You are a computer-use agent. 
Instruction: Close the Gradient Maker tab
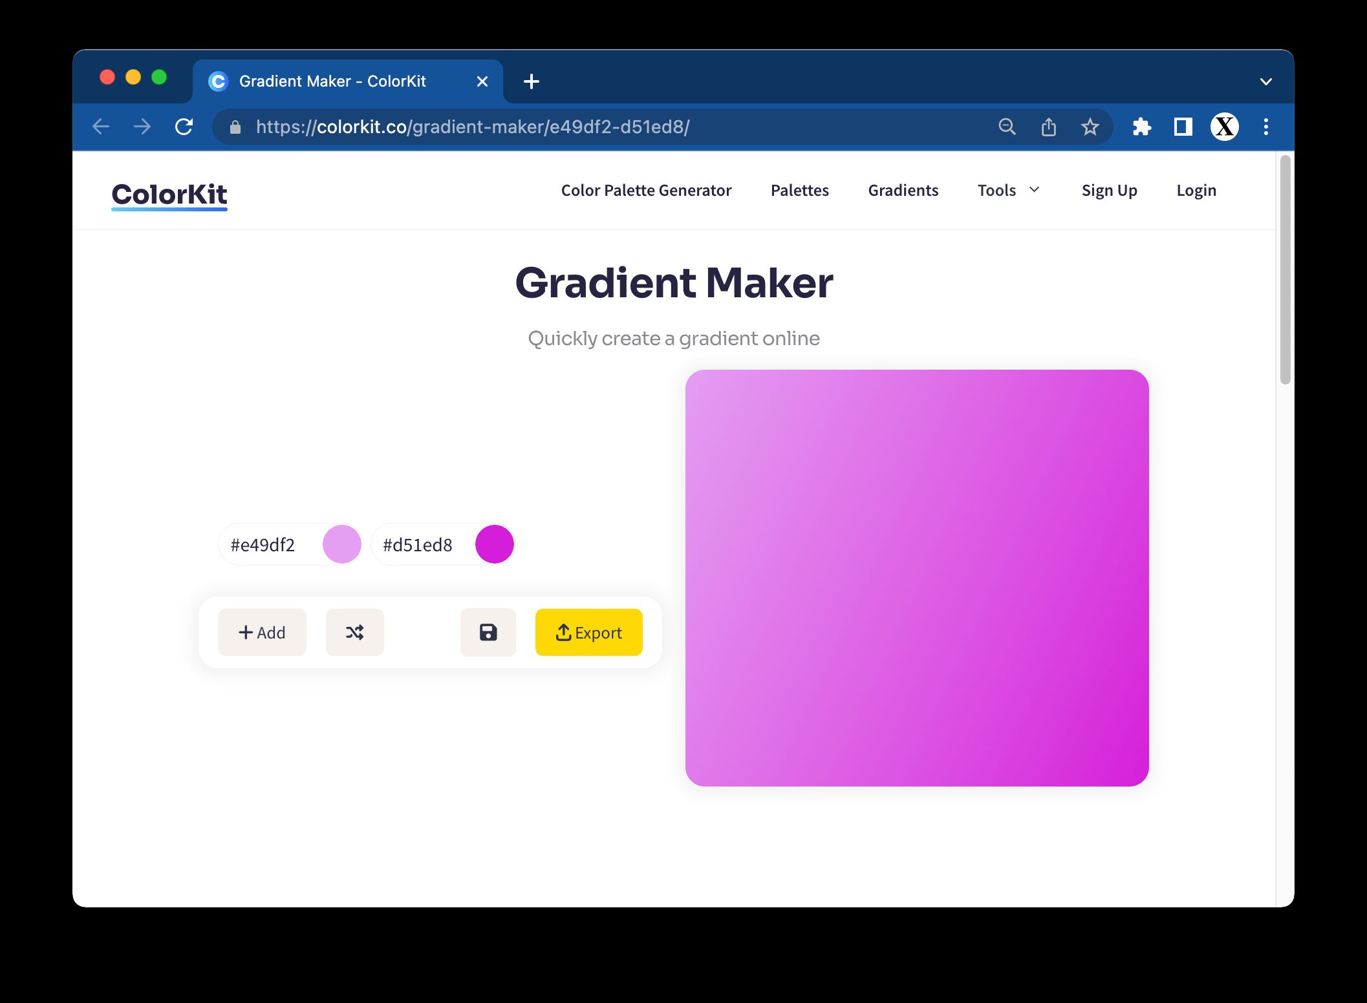(x=482, y=81)
